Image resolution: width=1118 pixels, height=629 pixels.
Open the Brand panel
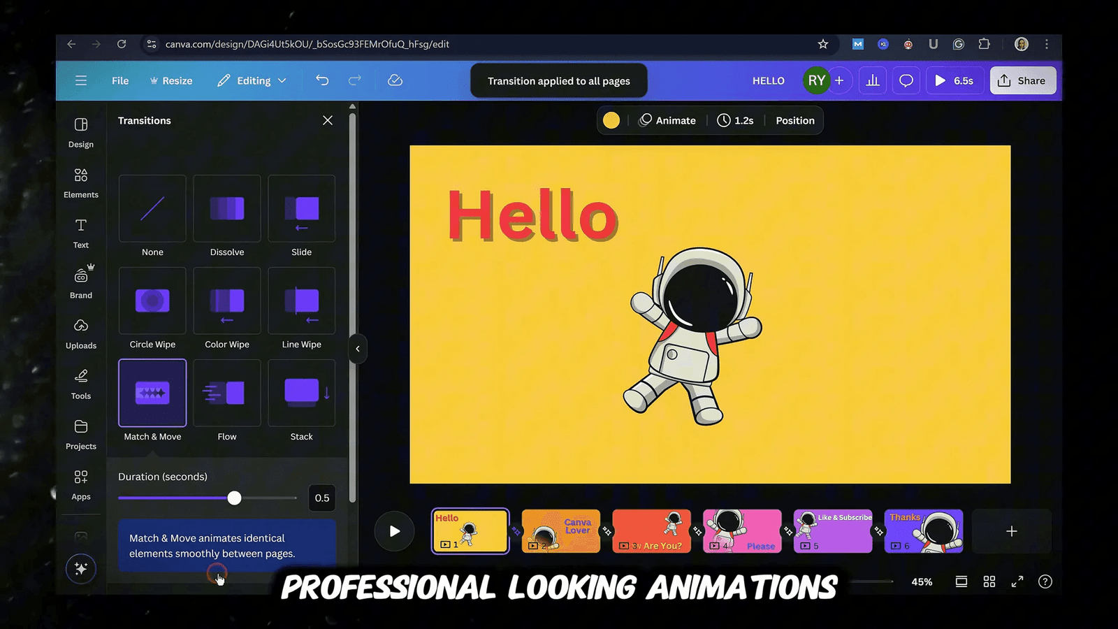80,281
